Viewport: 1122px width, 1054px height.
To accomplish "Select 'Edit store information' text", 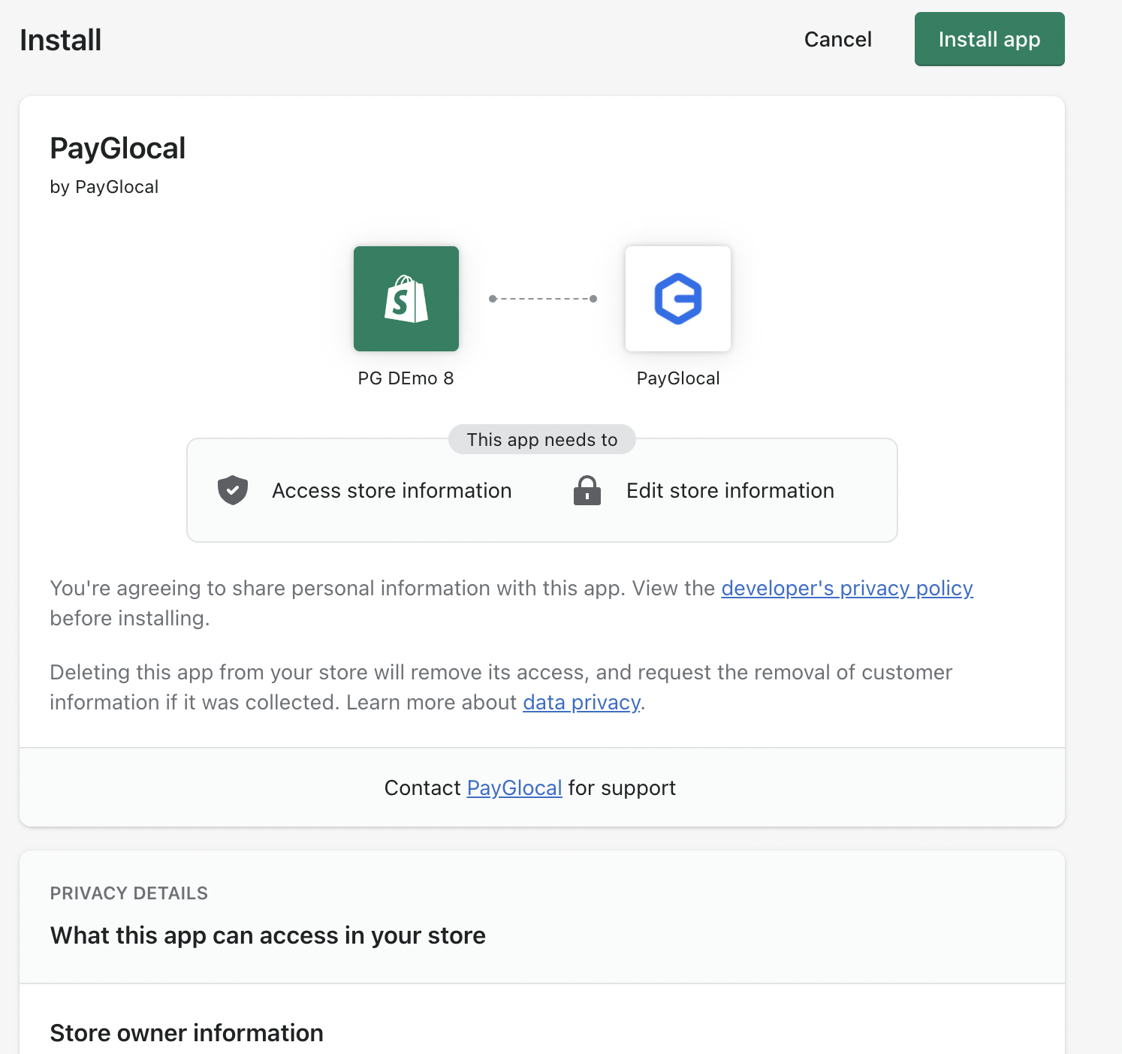I will [731, 490].
